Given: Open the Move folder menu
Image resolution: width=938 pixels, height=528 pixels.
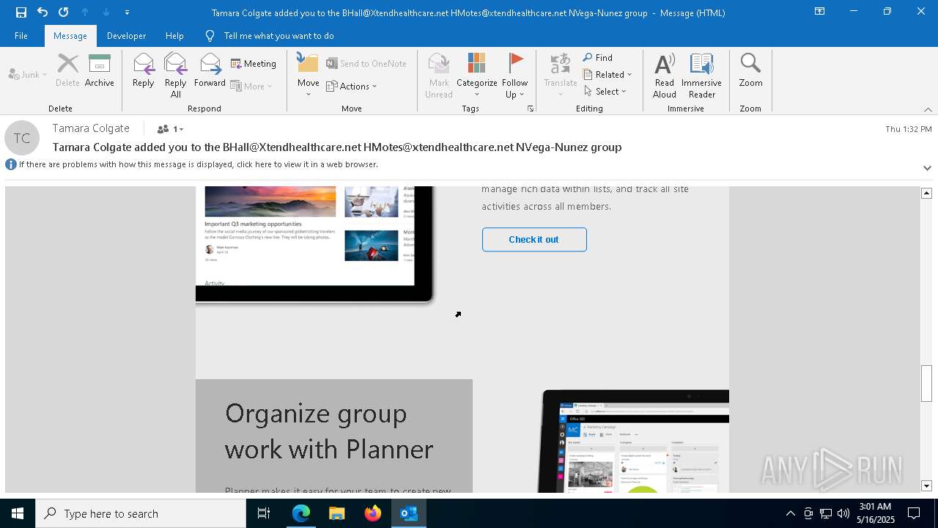Looking at the screenshot, I should (309, 76).
